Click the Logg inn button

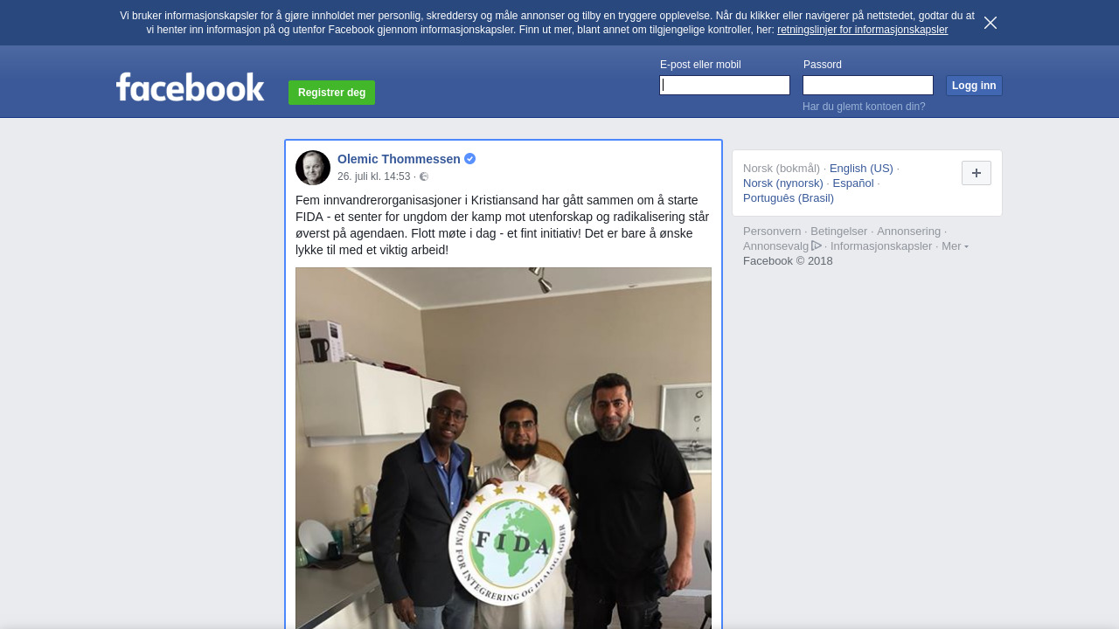pos(974,86)
